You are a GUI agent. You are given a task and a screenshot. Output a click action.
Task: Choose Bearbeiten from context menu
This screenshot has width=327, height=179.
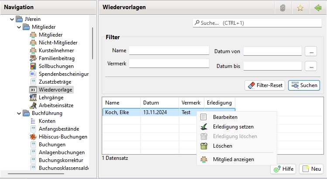(x=225, y=117)
